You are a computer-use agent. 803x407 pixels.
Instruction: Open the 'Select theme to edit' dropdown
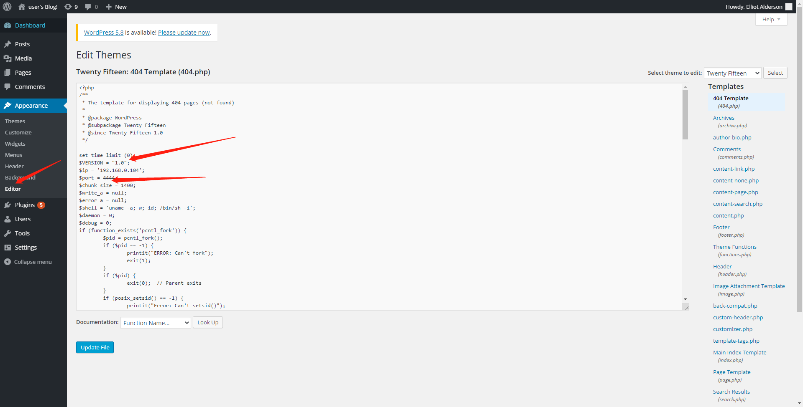pyautogui.click(x=733, y=73)
